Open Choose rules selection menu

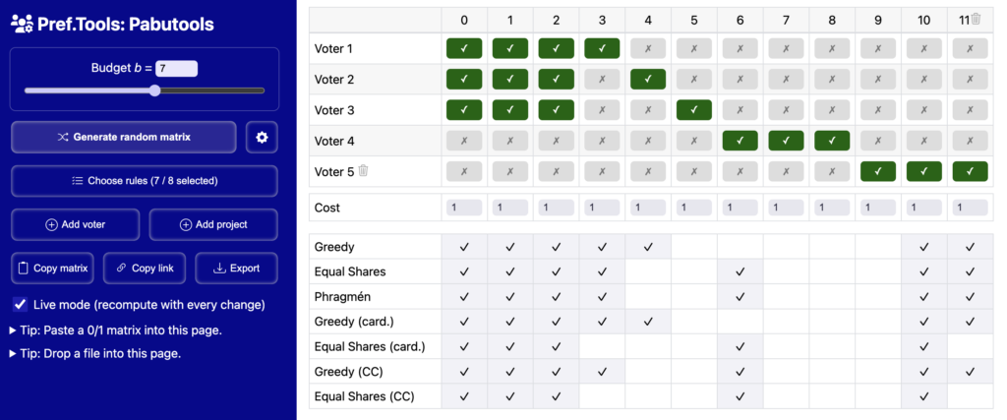[x=145, y=181]
